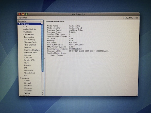Open Volumes under Network
The width and height of the screenshot is (151, 113).
point(28,91)
